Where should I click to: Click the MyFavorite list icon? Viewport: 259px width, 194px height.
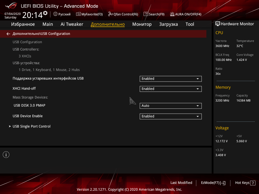(x=78, y=14)
